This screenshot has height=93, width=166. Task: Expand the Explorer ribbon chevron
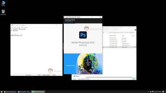tap(134, 30)
